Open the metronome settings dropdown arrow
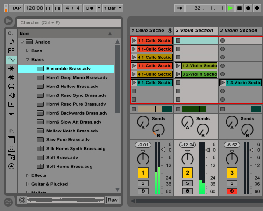 tap(99, 8)
